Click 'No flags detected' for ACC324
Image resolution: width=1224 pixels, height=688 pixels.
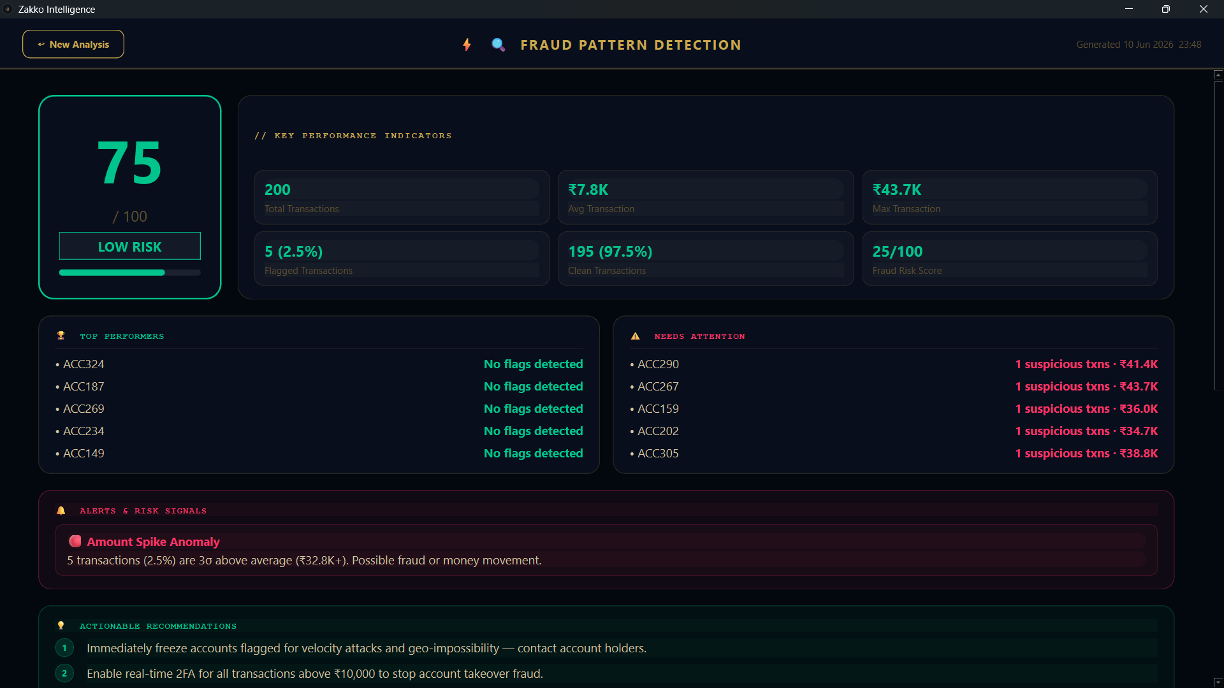pyautogui.click(x=533, y=364)
